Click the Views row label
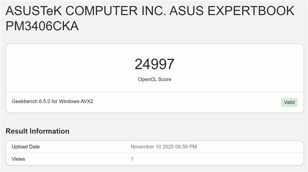This screenshot has width=308, height=172. [x=18, y=159]
